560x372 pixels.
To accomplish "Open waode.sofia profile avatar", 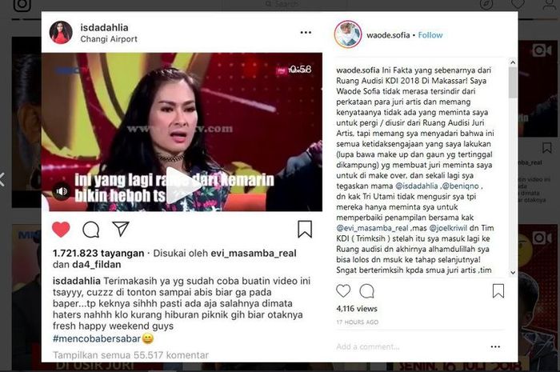I will coord(348,34).
